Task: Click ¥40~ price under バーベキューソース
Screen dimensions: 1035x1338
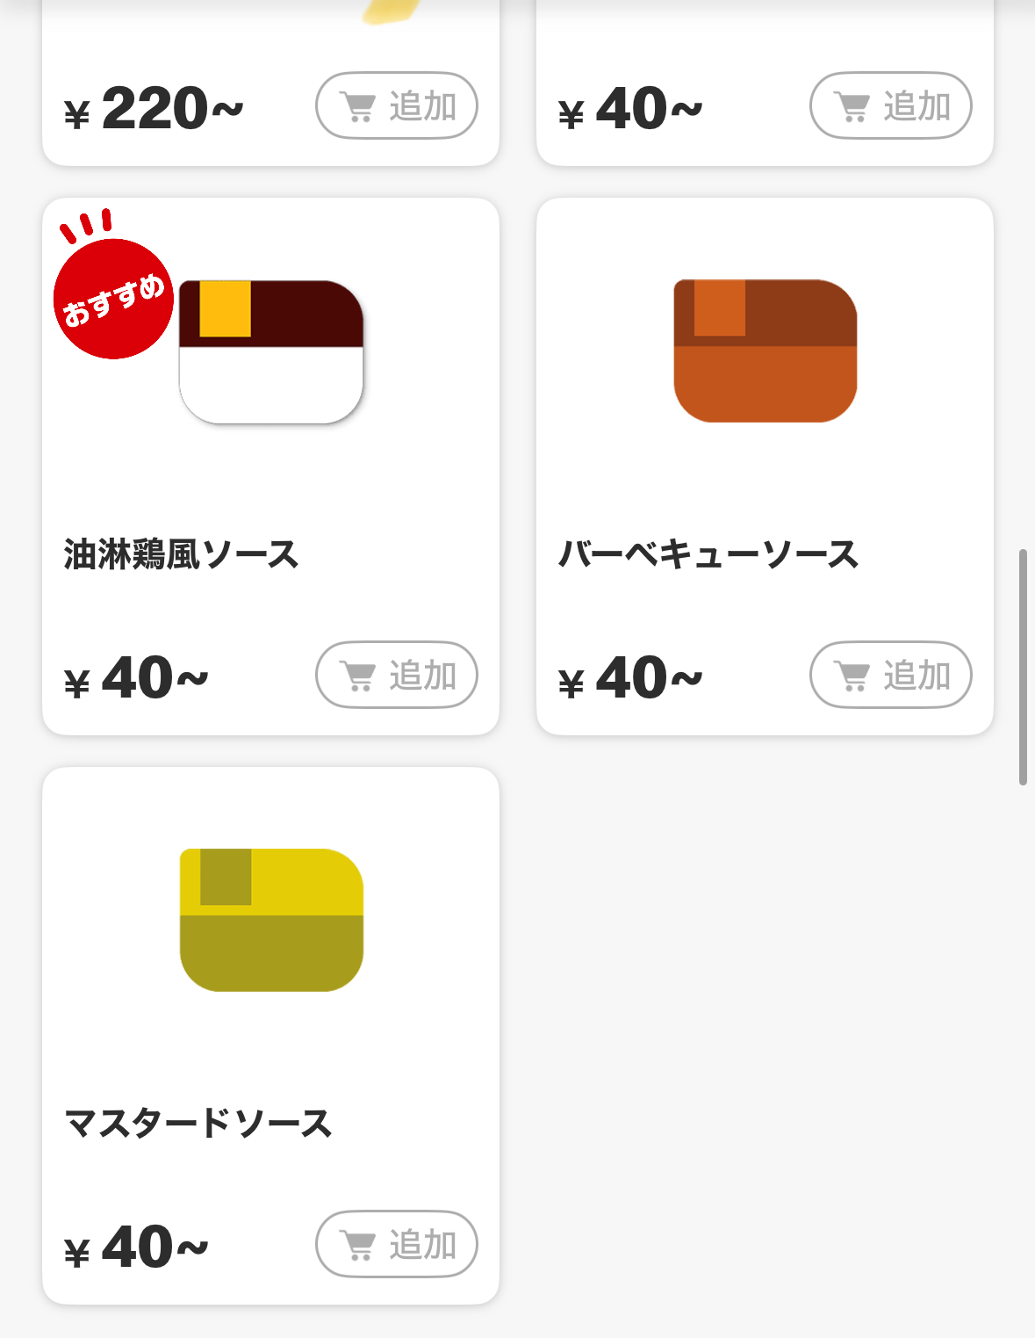Action: pos(630,678)
